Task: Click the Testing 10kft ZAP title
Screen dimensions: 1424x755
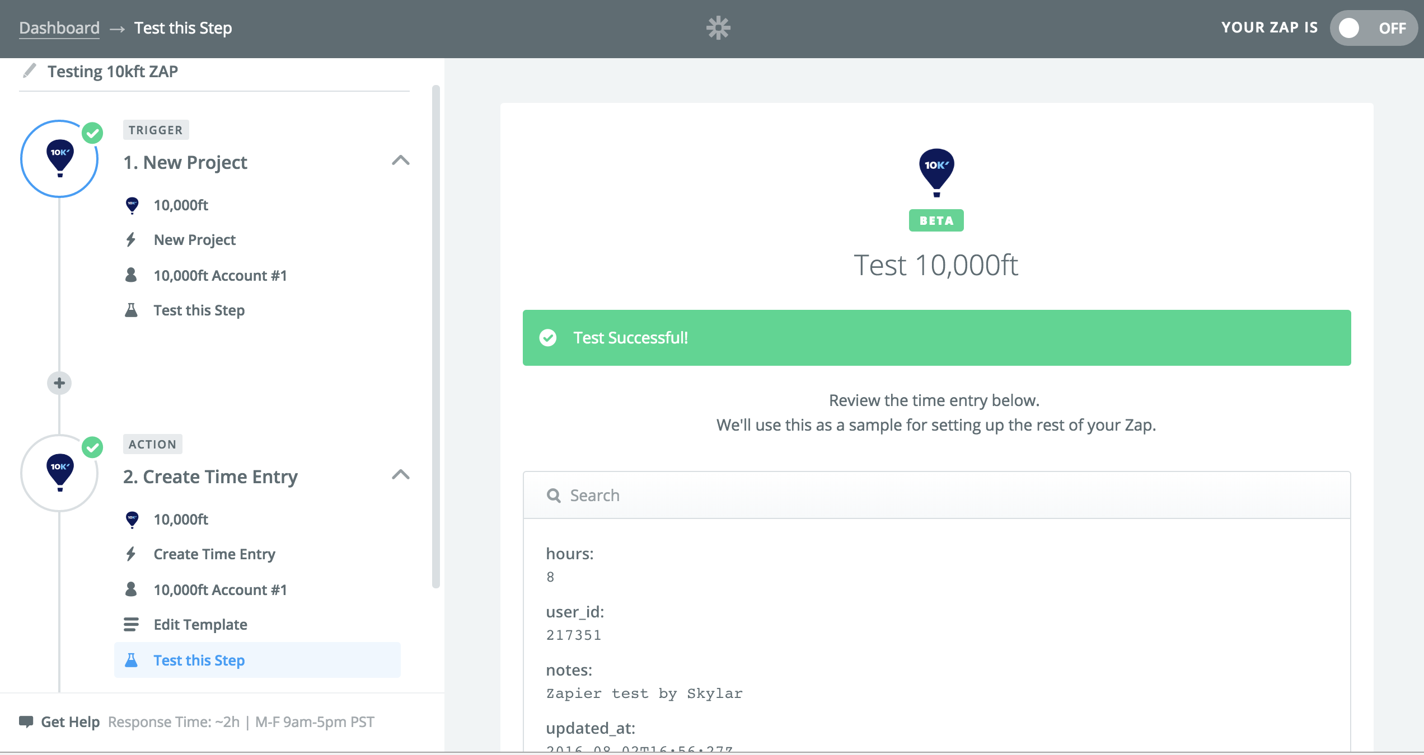Action: 113,72
